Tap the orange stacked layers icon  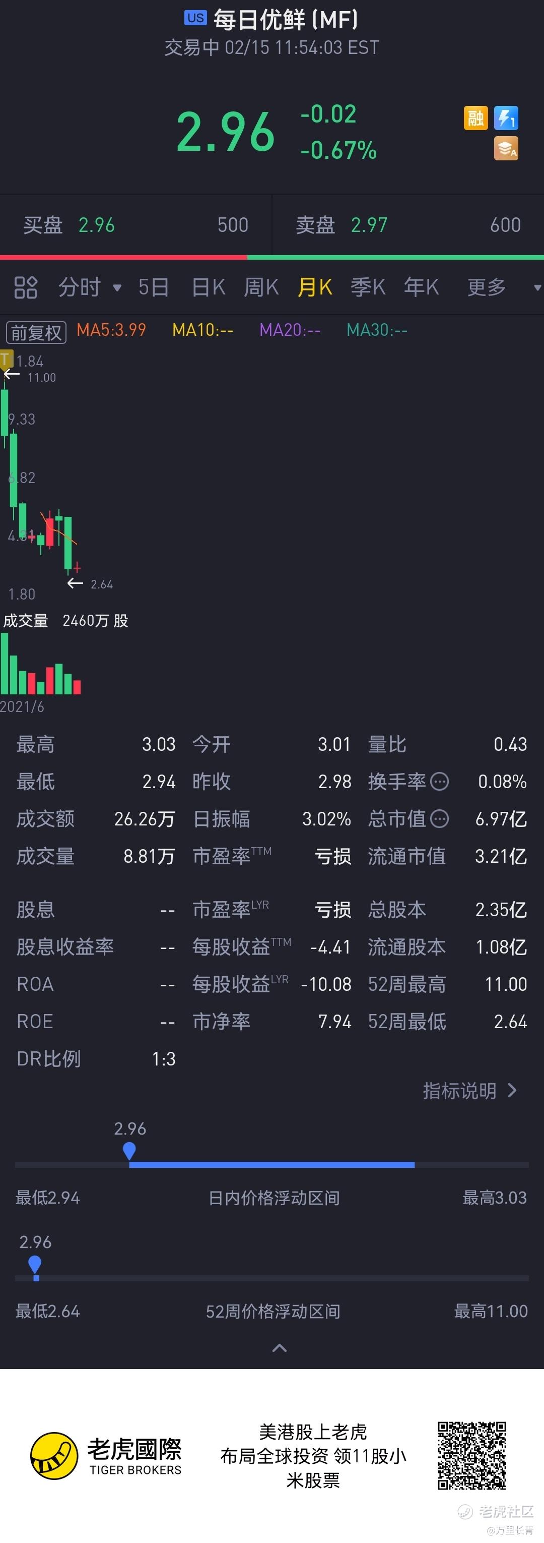tap(506, 149)
